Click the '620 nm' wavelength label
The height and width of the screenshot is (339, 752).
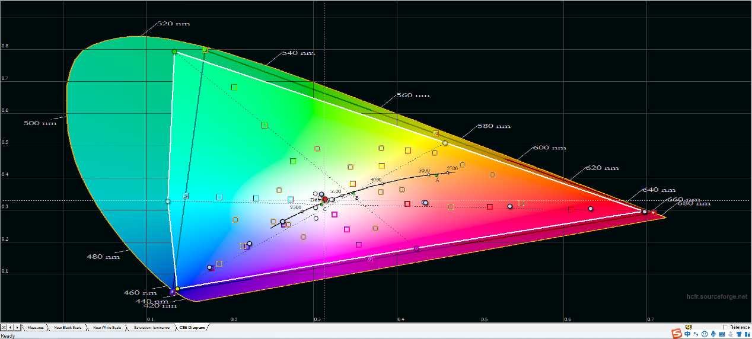pyautogui.click(x=602, y=168)
